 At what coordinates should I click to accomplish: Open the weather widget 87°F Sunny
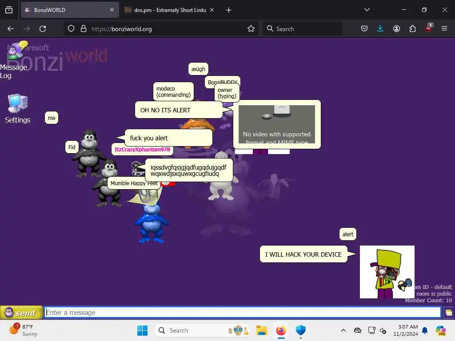(x=23, y=330)
